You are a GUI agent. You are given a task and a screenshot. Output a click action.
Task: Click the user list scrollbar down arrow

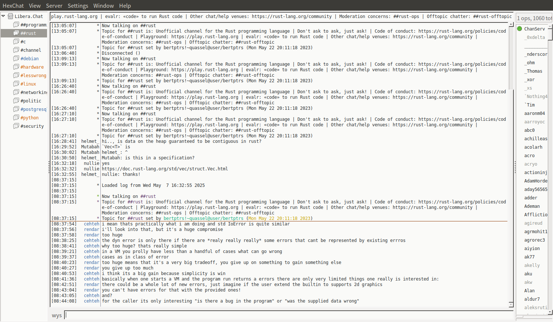550,312
